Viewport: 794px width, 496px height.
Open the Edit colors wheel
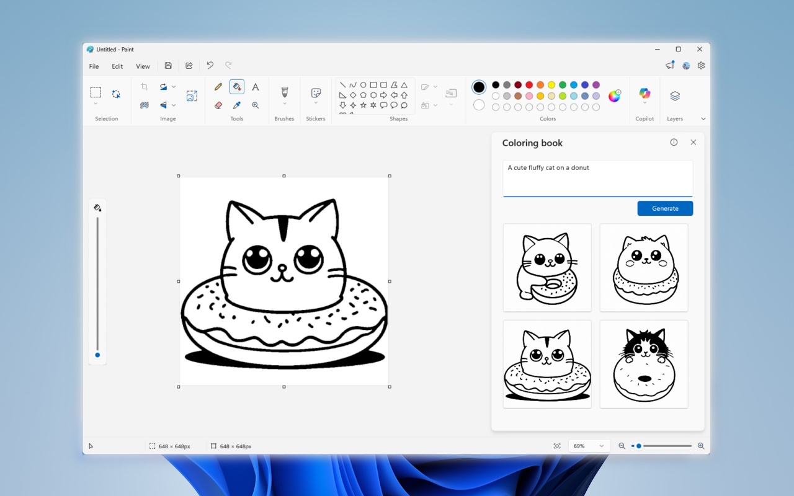614,96
